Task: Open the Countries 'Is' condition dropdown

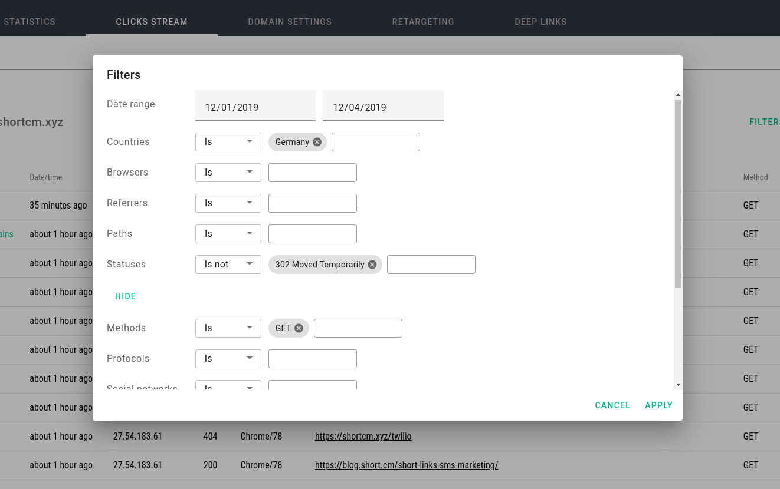Action: tap(228, 141)
